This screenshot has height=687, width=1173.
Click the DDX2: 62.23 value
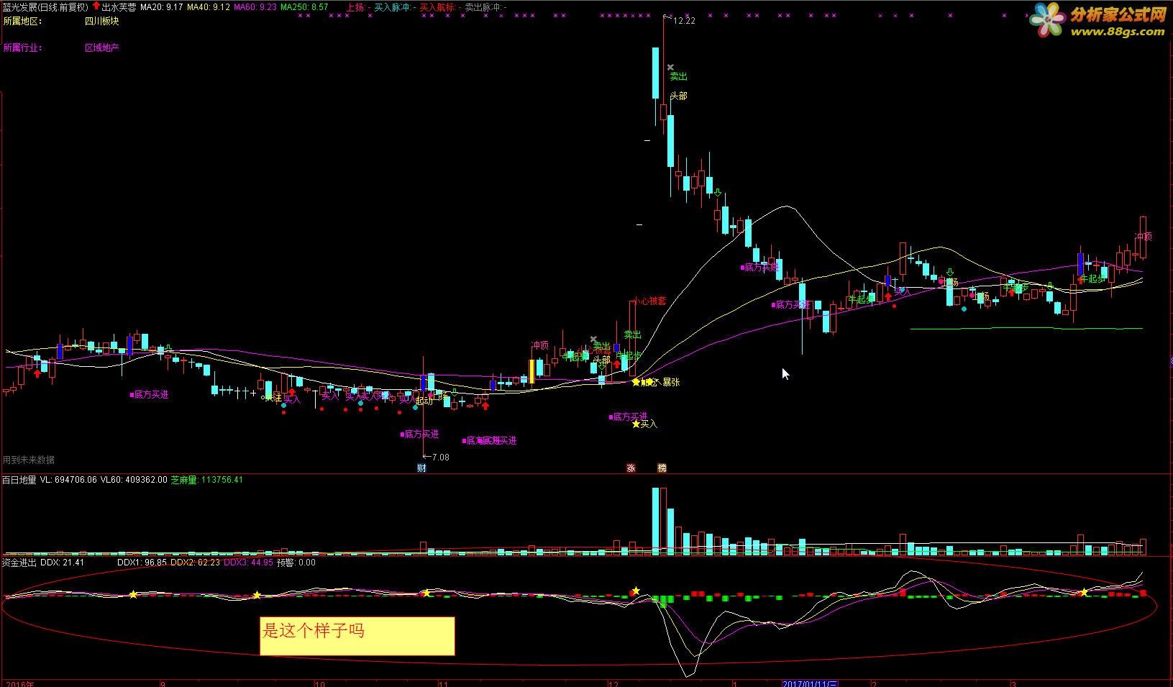pyautogui.click(x=195, y=563)
